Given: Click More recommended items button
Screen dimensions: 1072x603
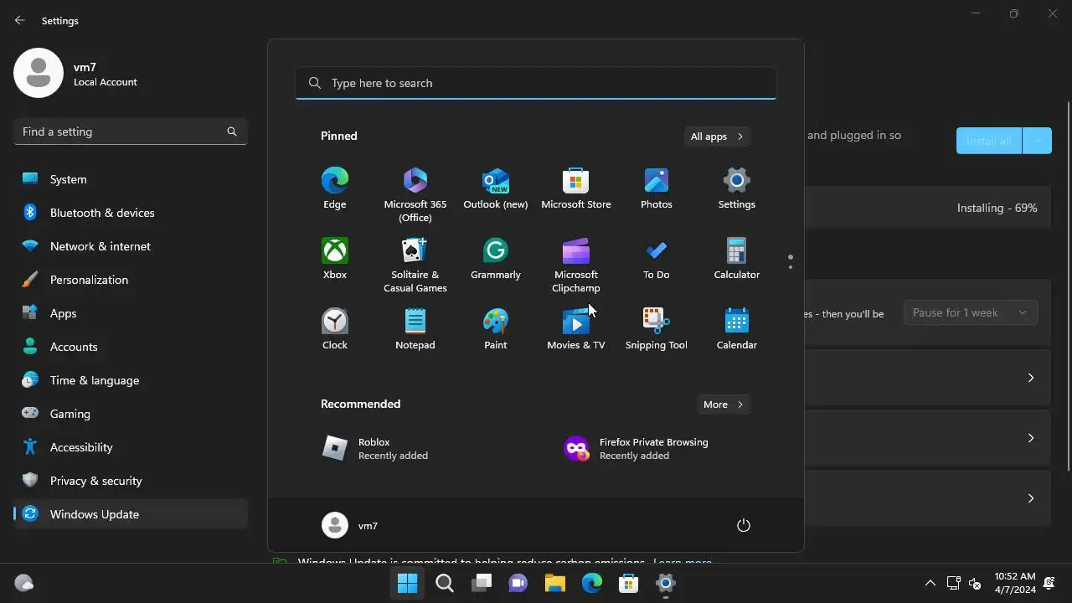Looking at the screenshot, I should (724, 405).
